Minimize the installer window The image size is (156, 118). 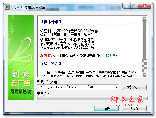126,6
